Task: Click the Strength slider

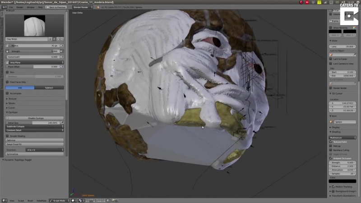Action: tap(35, 51)
